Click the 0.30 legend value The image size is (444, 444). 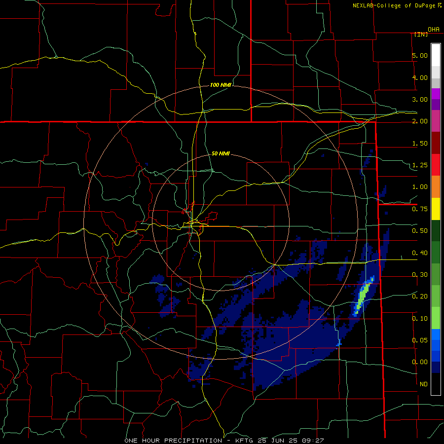pyautogui.click(x=420, y=275)
